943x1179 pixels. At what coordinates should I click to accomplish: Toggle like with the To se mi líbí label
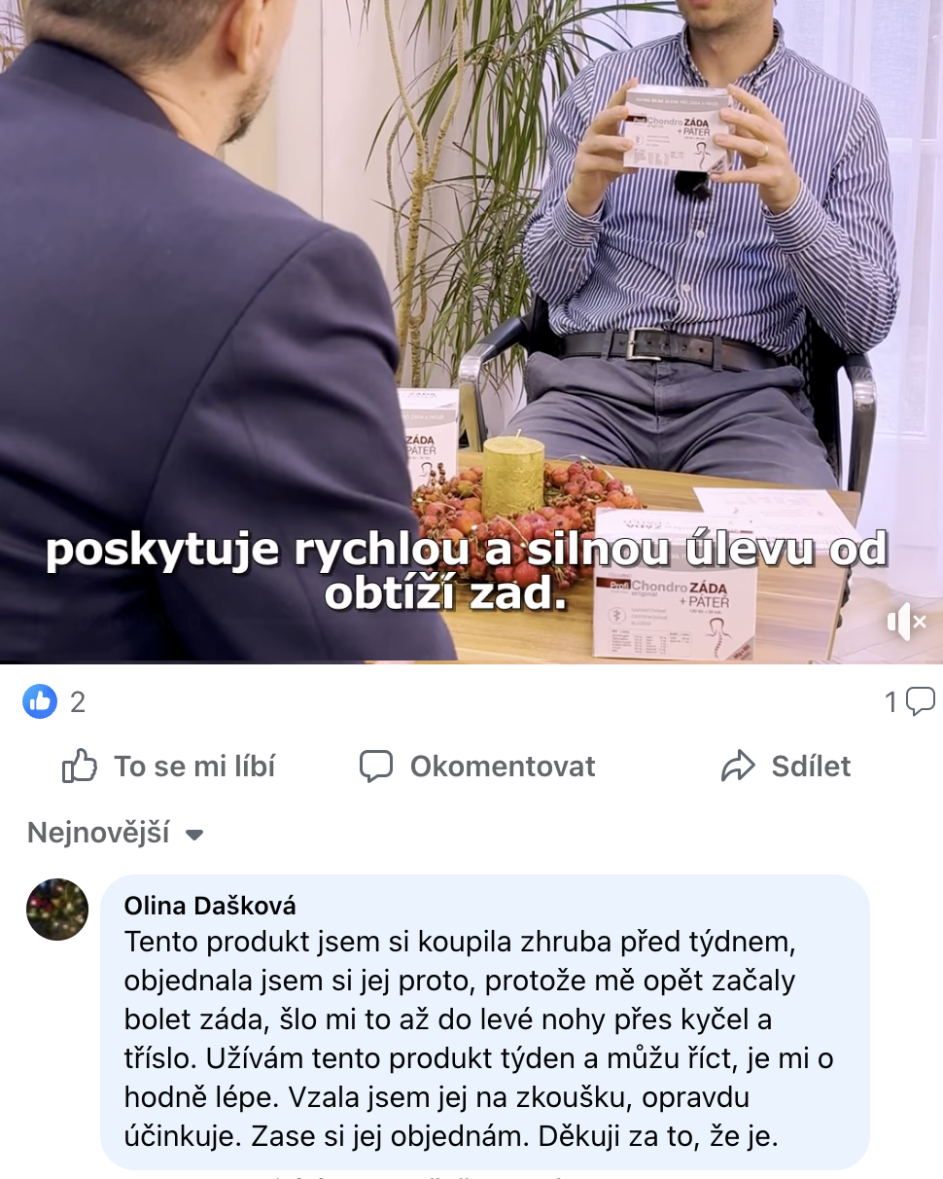click(x=194, y=767)
